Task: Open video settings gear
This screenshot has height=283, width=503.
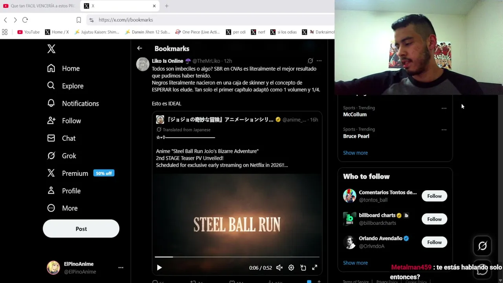Action: pos(291,268)
